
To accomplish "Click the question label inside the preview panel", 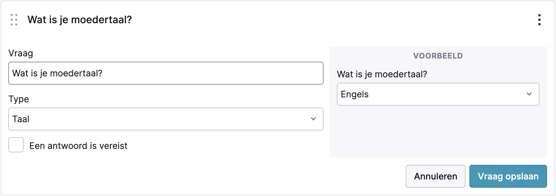I will 382,74.
